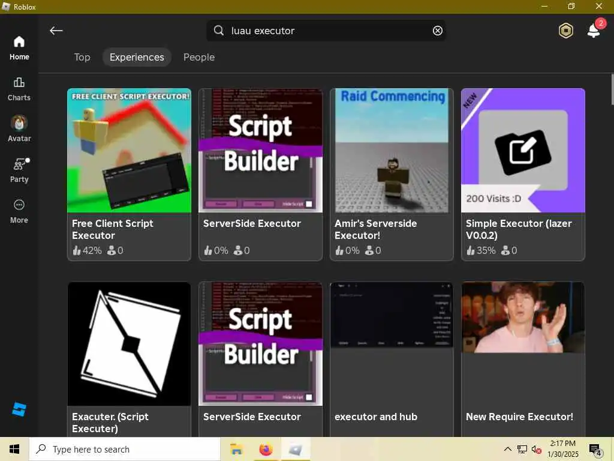Open executor and hub thumbnail
614x461 pixels.
pyautogui.click(x=392, y=315)
